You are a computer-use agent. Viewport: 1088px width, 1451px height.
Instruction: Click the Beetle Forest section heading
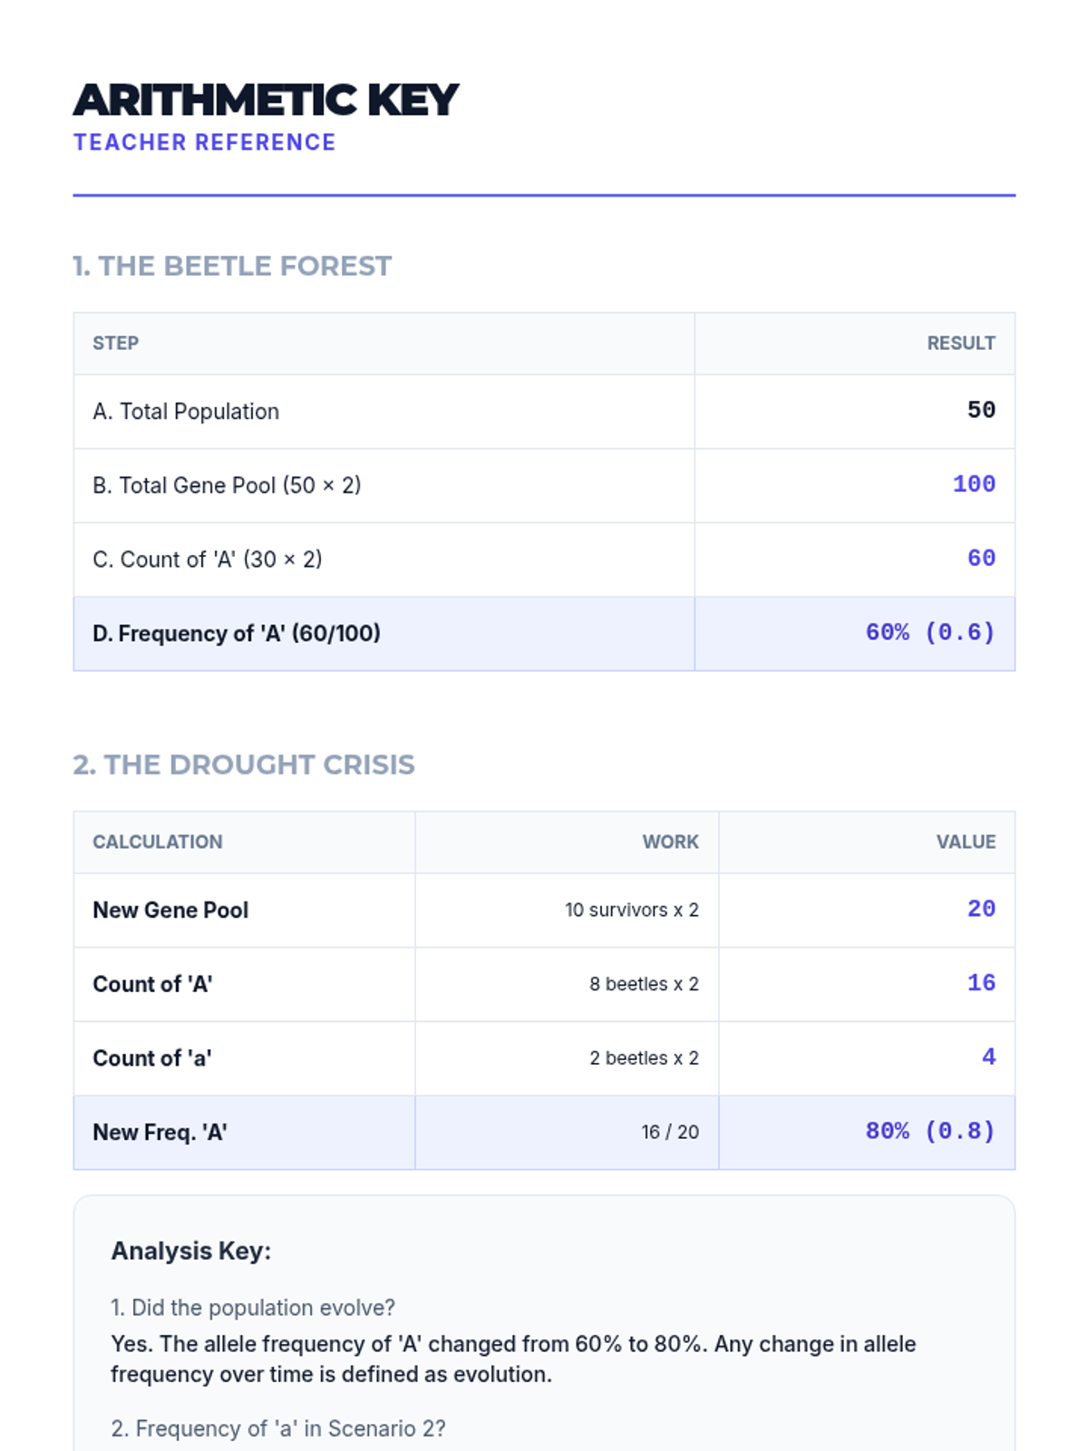(x=232, y=266)
